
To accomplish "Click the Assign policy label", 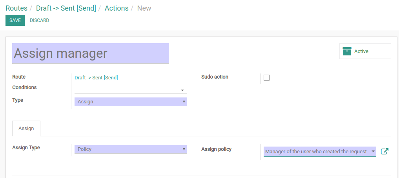I will tap(216, 149).
